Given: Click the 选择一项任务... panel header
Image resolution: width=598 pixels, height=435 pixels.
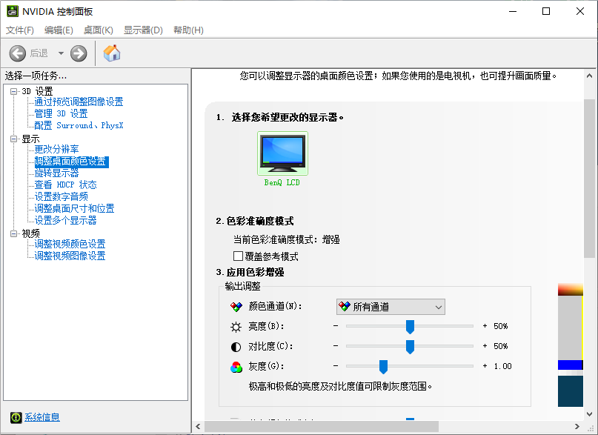Looking at the screenshot, I should pos(36,76).
